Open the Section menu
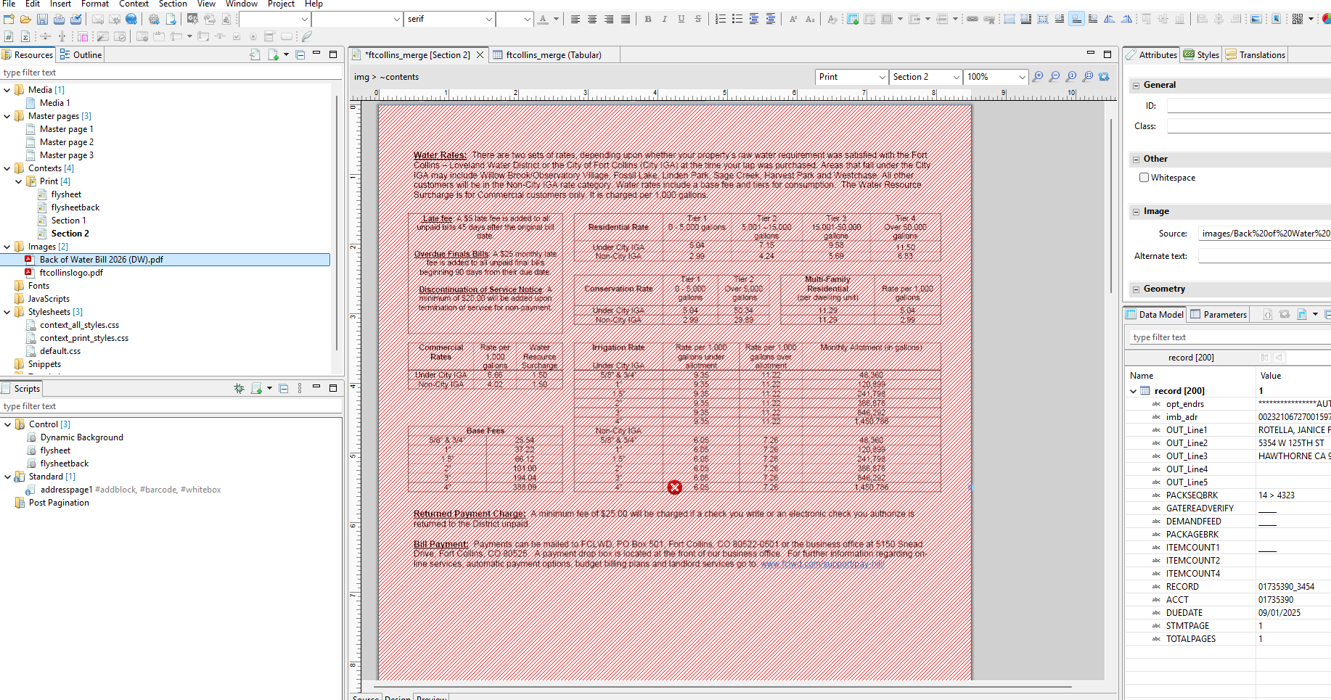The width and height of the screenshot is (1331, 700). tap(173, 4)
